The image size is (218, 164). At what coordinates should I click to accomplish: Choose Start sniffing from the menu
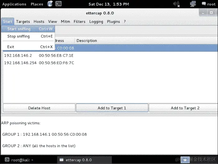[x=28, y=29]
